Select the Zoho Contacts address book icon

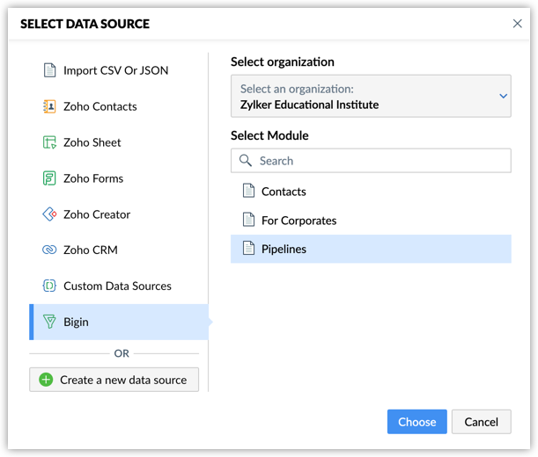[x=49, y=106]
